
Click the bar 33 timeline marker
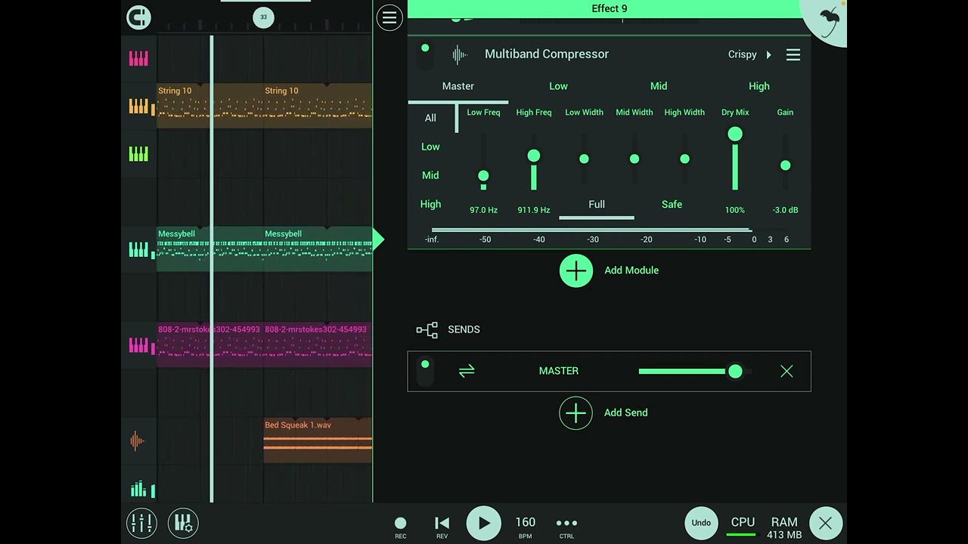pyautogui.click(x=263, y=17)
